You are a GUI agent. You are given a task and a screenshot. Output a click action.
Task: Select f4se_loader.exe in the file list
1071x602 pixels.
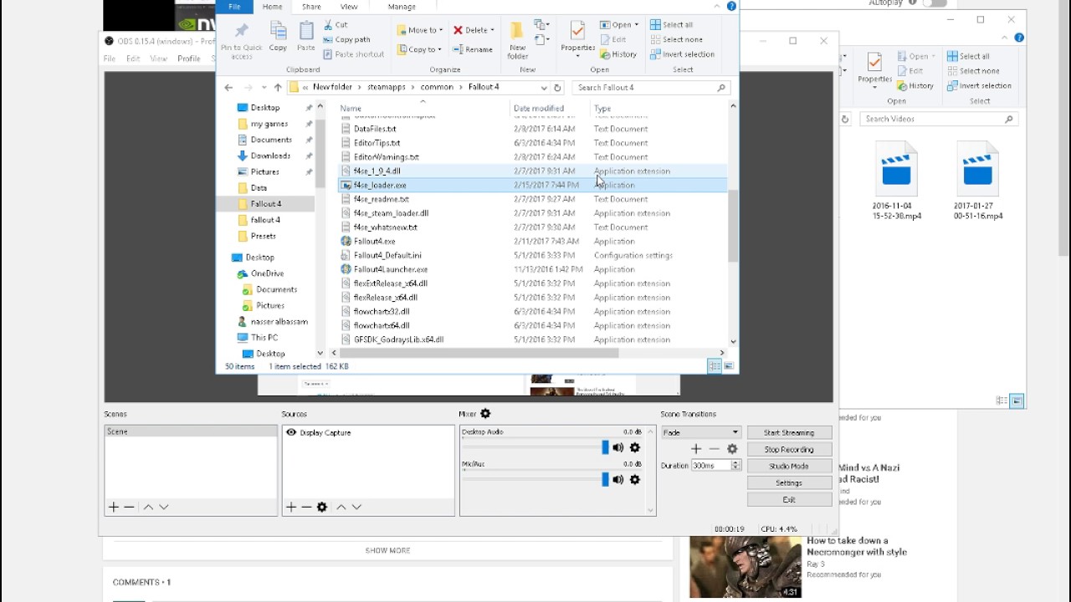click(532, 185)
